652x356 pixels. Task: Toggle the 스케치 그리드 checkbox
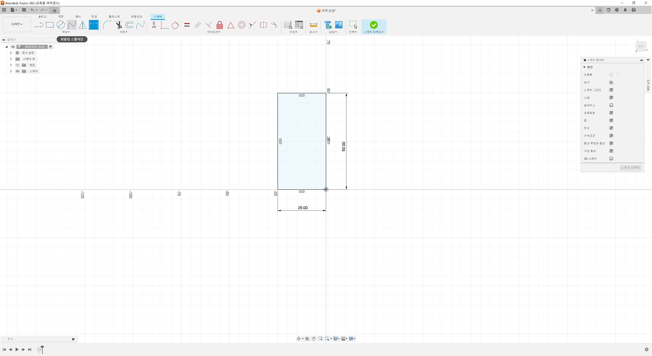pyautogui.click(x=611, y=90)
